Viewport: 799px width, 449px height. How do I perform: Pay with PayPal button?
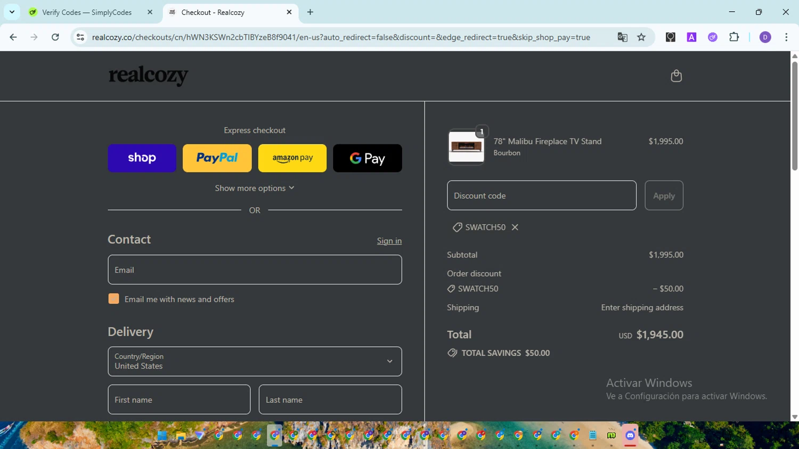coord(217,158)
